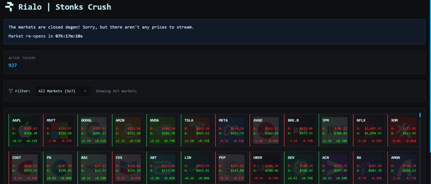Click GEV change +4.43

coord(292,178)
